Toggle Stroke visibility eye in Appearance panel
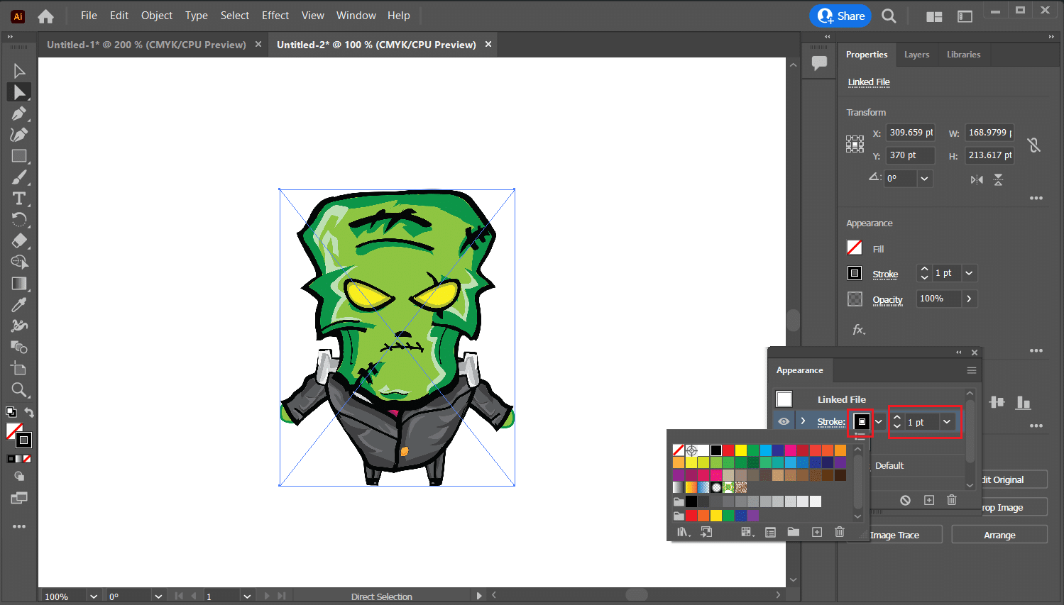The height and width of the screenshot is (605, 1064). click(784, 421)
